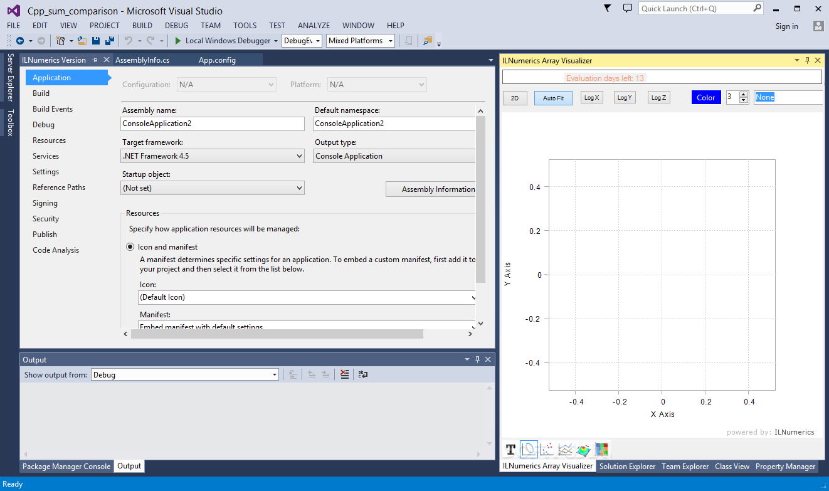Open the Team Explorer tab
Image resolution: width=829 pixels, height=491 pixels.
[x=685, y=467]
